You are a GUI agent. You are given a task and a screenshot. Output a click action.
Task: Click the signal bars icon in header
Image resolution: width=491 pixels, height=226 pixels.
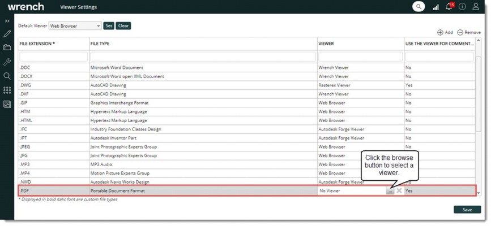point(436,7)
